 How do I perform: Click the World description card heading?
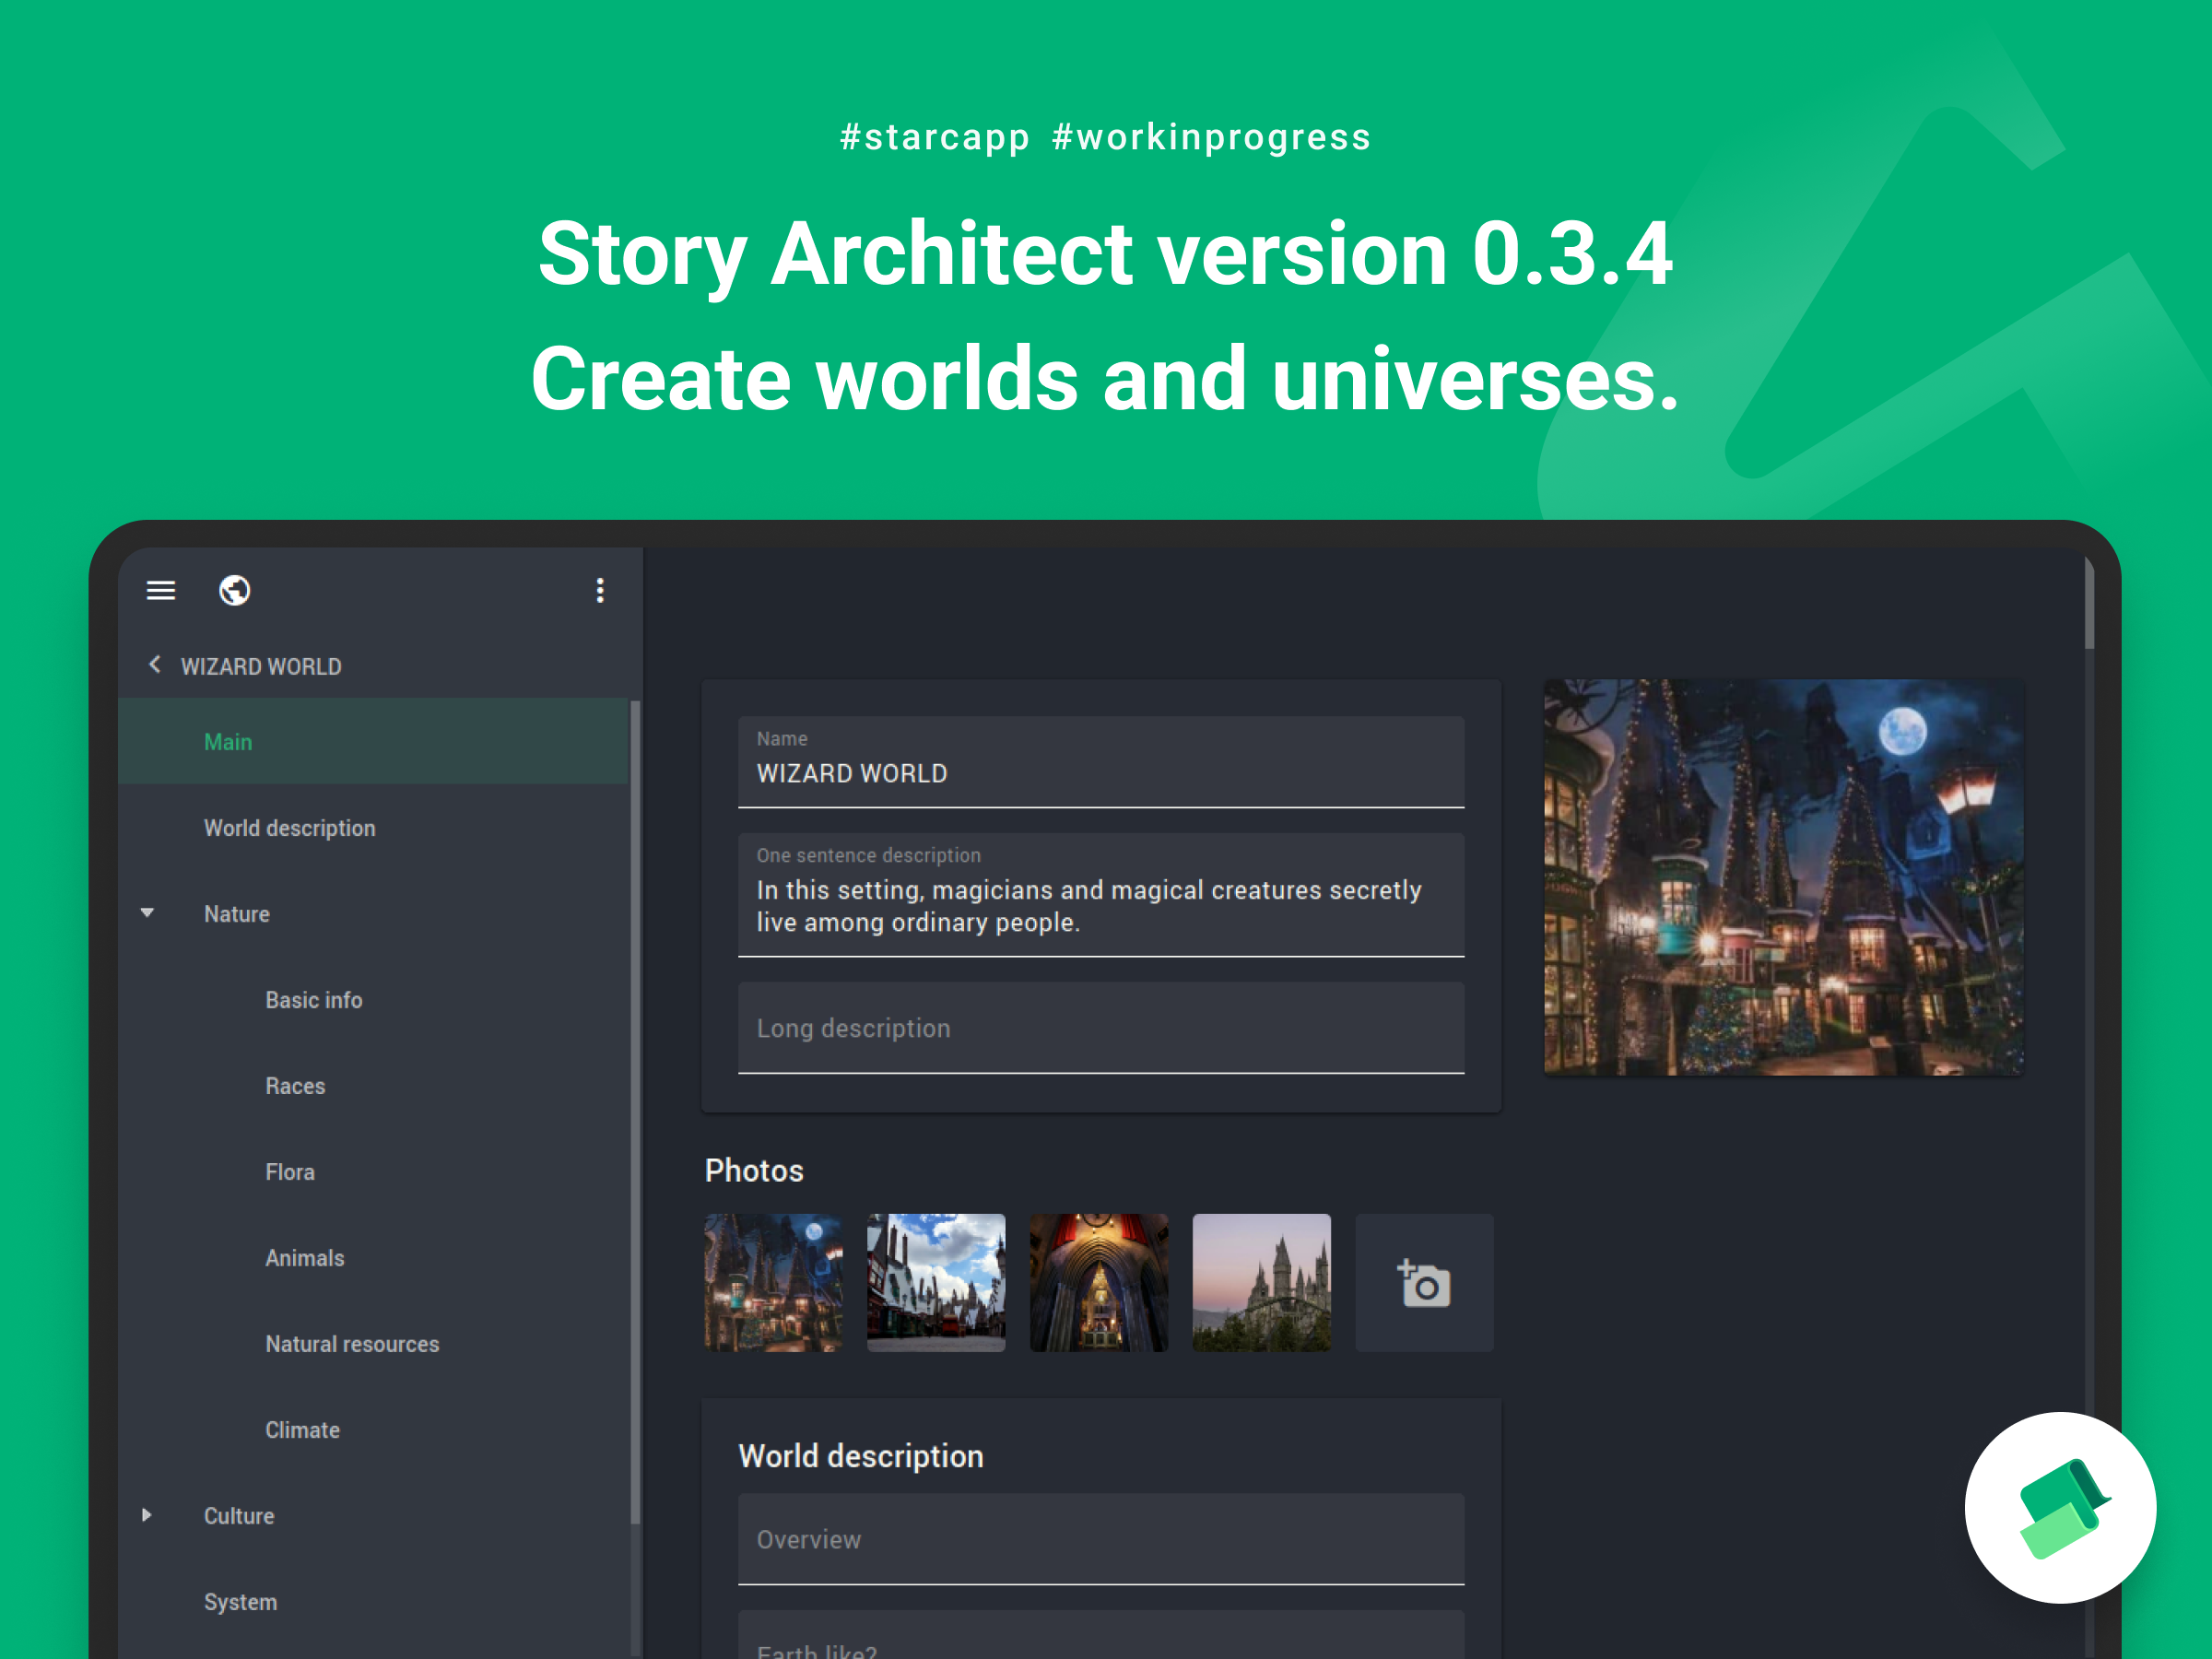[861, 1456]
